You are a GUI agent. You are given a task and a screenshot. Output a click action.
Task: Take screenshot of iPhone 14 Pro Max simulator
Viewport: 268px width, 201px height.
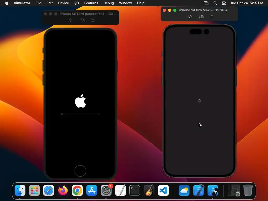[201, 16]
